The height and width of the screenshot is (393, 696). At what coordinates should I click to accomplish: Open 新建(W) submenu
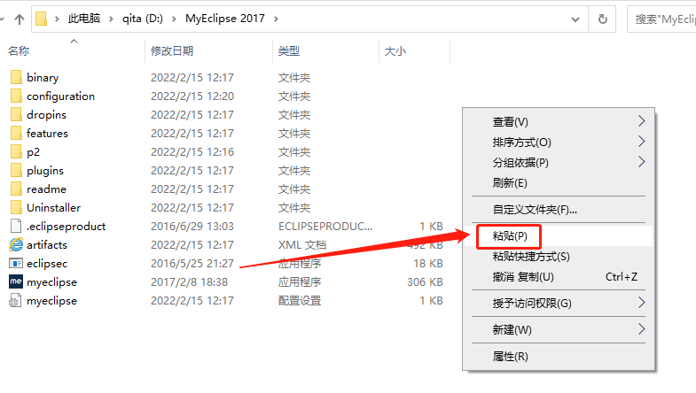[559, 330]
